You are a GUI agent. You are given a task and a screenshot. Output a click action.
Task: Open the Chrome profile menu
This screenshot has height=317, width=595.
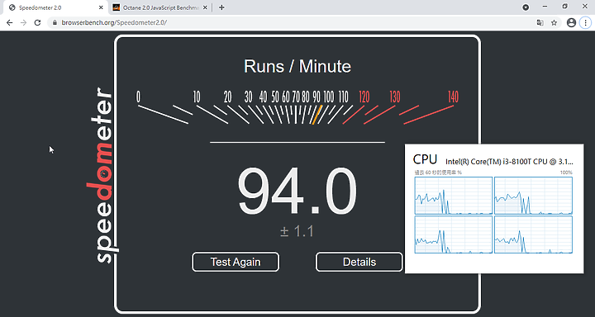click(x=571, y=23)
